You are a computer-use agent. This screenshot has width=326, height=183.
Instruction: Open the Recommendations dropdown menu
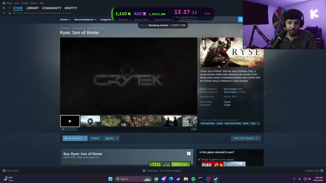[x=85, y=20]
